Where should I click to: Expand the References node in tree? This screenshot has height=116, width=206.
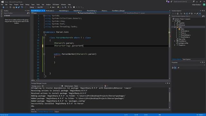[175, 25]
